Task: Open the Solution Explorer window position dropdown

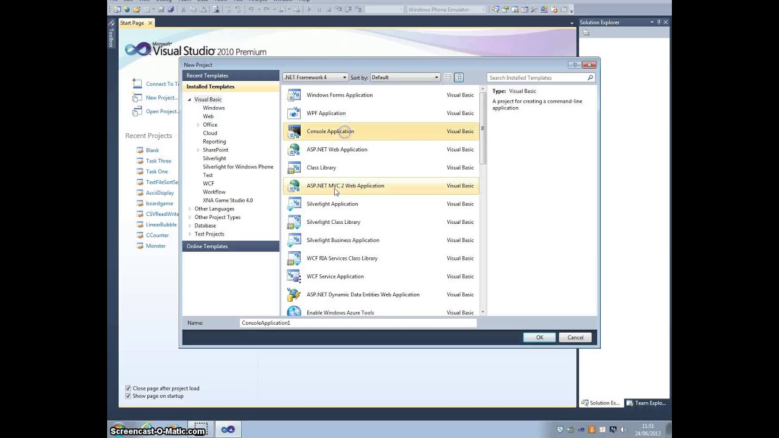Action: pyautogui.click(x=652, y=23)
